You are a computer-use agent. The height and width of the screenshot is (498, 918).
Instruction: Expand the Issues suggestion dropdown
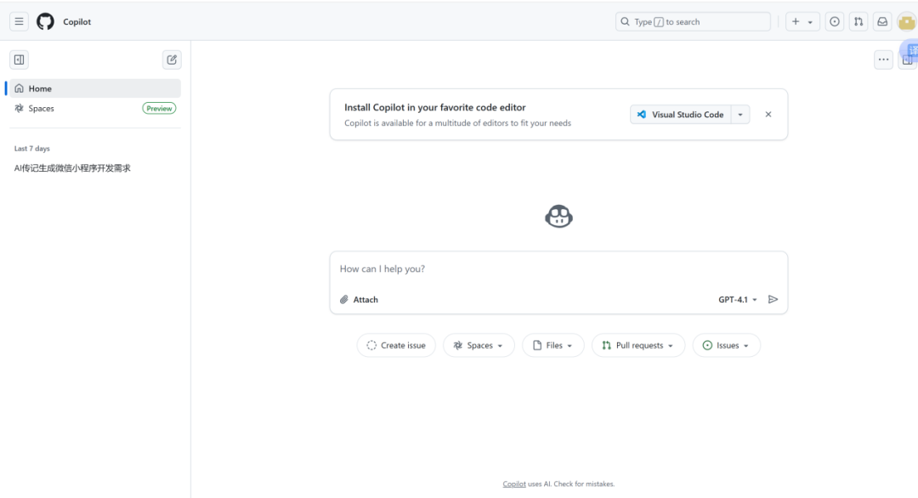tap(727, 345)
